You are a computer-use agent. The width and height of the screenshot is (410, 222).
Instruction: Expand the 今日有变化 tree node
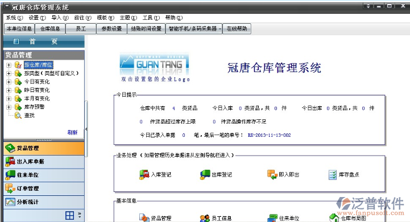[9, 82]
